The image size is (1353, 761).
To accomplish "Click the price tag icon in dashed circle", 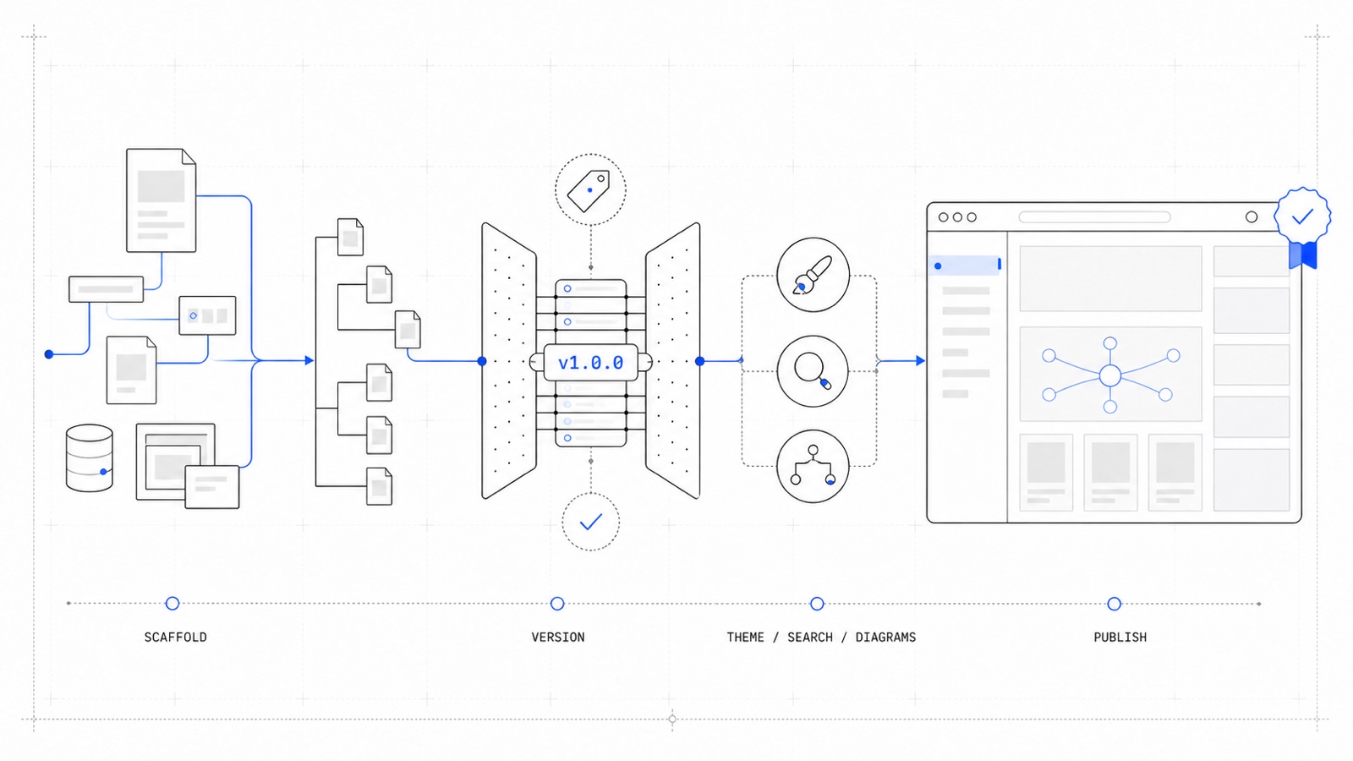I will pyautogui.click(x=590, y=189).
